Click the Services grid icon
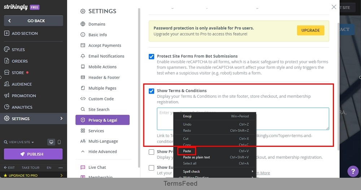 coord(83,131)
